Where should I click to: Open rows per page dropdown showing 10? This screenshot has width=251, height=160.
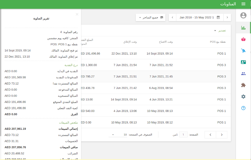pyautogui.click(x=118, y=135)
